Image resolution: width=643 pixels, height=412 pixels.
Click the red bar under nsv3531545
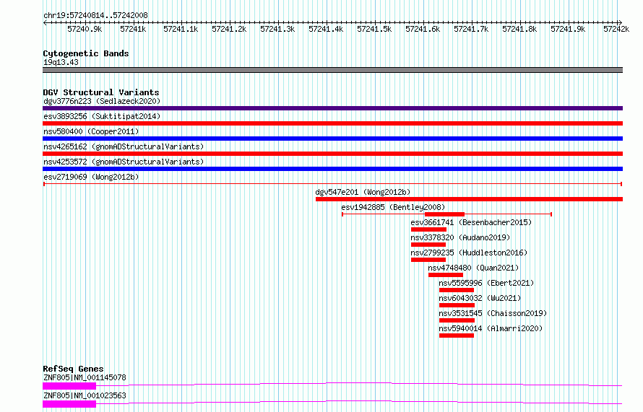[x=457, y=320]
